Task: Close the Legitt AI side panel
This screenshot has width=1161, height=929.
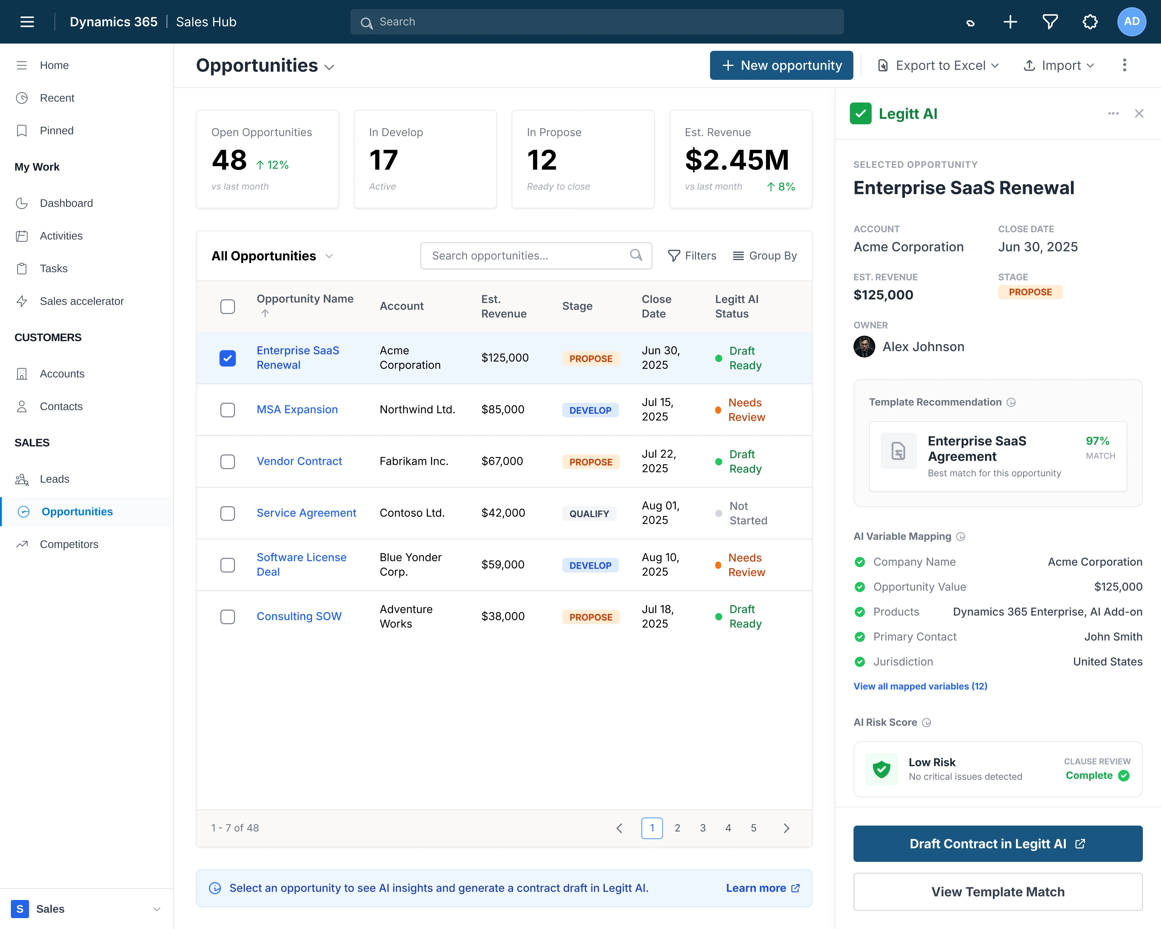Action: [1139, 114]
